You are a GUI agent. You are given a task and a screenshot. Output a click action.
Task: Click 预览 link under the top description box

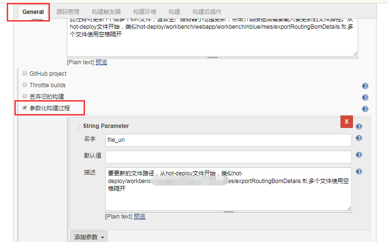[101, 62]
